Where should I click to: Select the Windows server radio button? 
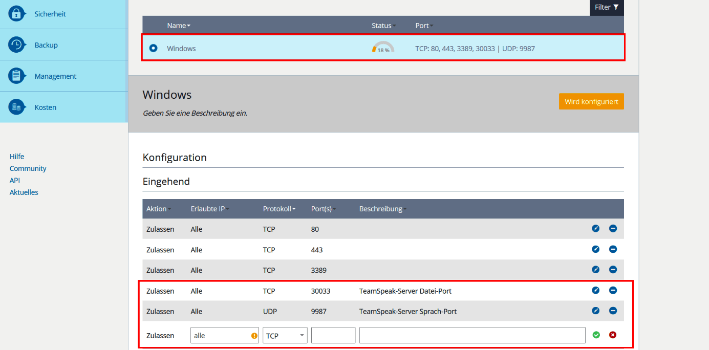click(x=153, y=48)
